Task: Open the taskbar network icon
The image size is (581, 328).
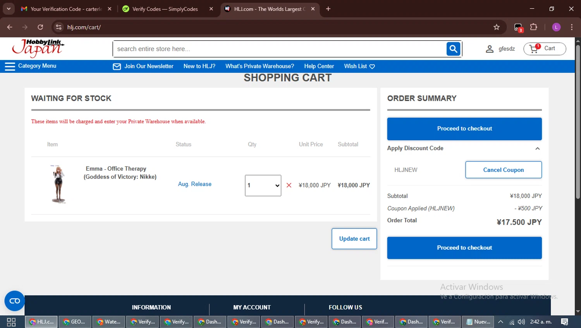Action: coord(512,322)
